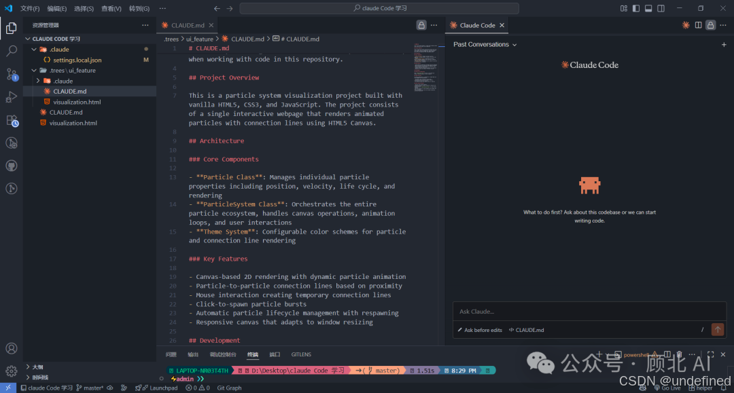
Task: Open the command center search box
Action: click(379, 8)
